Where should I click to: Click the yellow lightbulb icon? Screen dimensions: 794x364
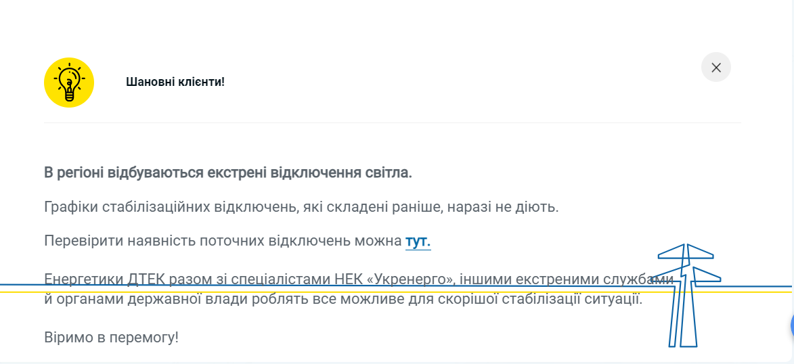pos(68,83)
